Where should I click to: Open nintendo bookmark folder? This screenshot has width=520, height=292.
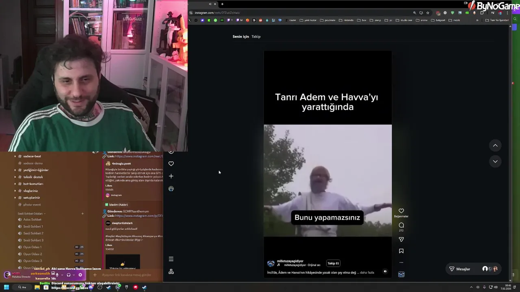click(346, 20)
